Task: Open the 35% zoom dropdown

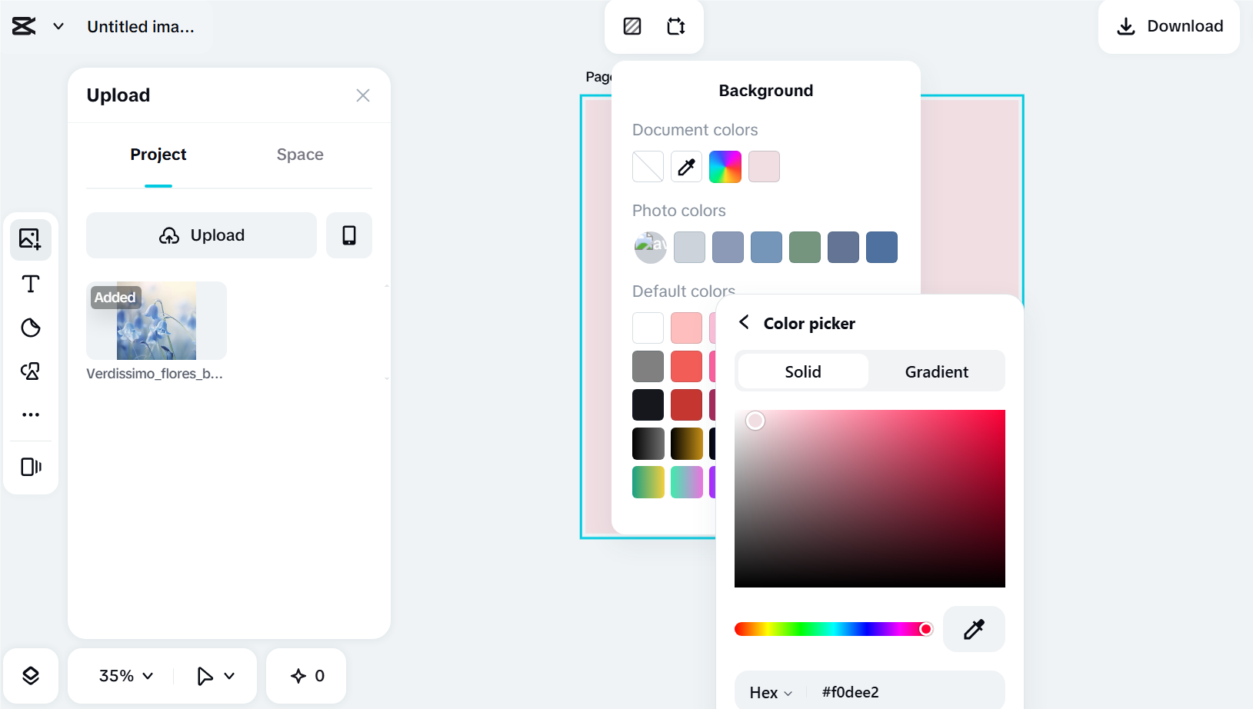Action: coord(126,676)
